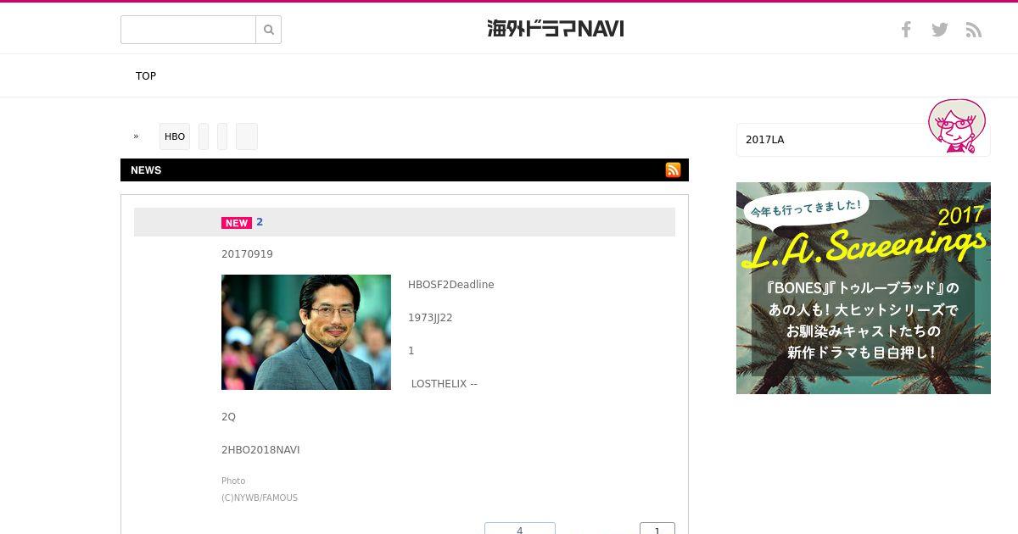Click the text HBOSF2Deadline
Viewport: 1018px width, 534px height.
[451, 285]
